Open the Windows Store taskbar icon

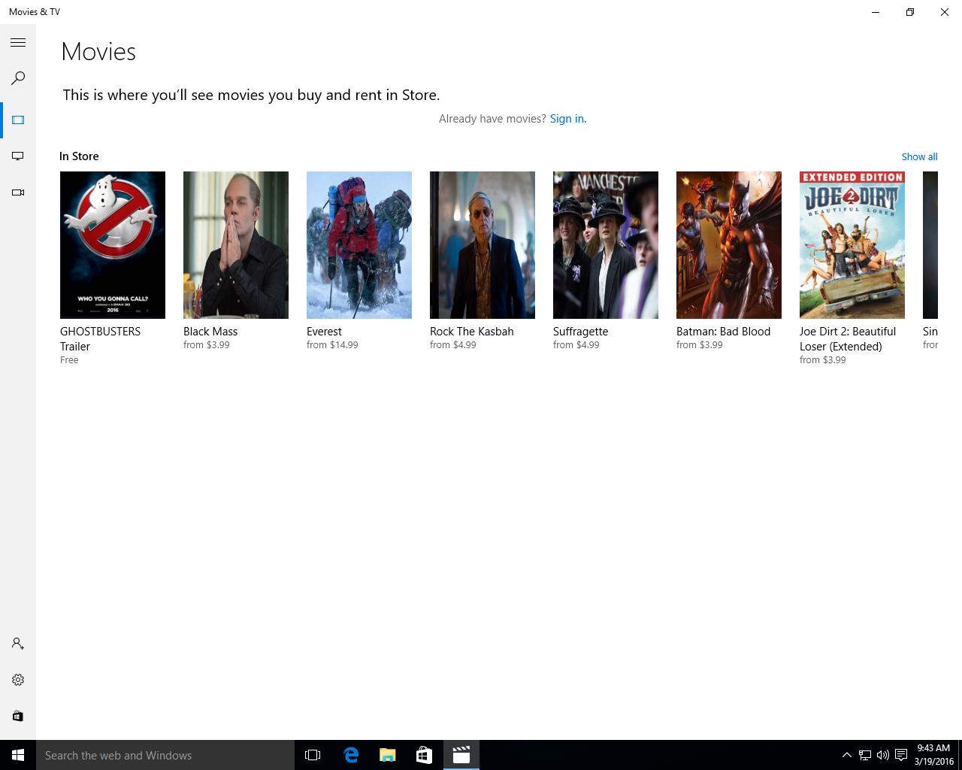[x=425, y=755]
